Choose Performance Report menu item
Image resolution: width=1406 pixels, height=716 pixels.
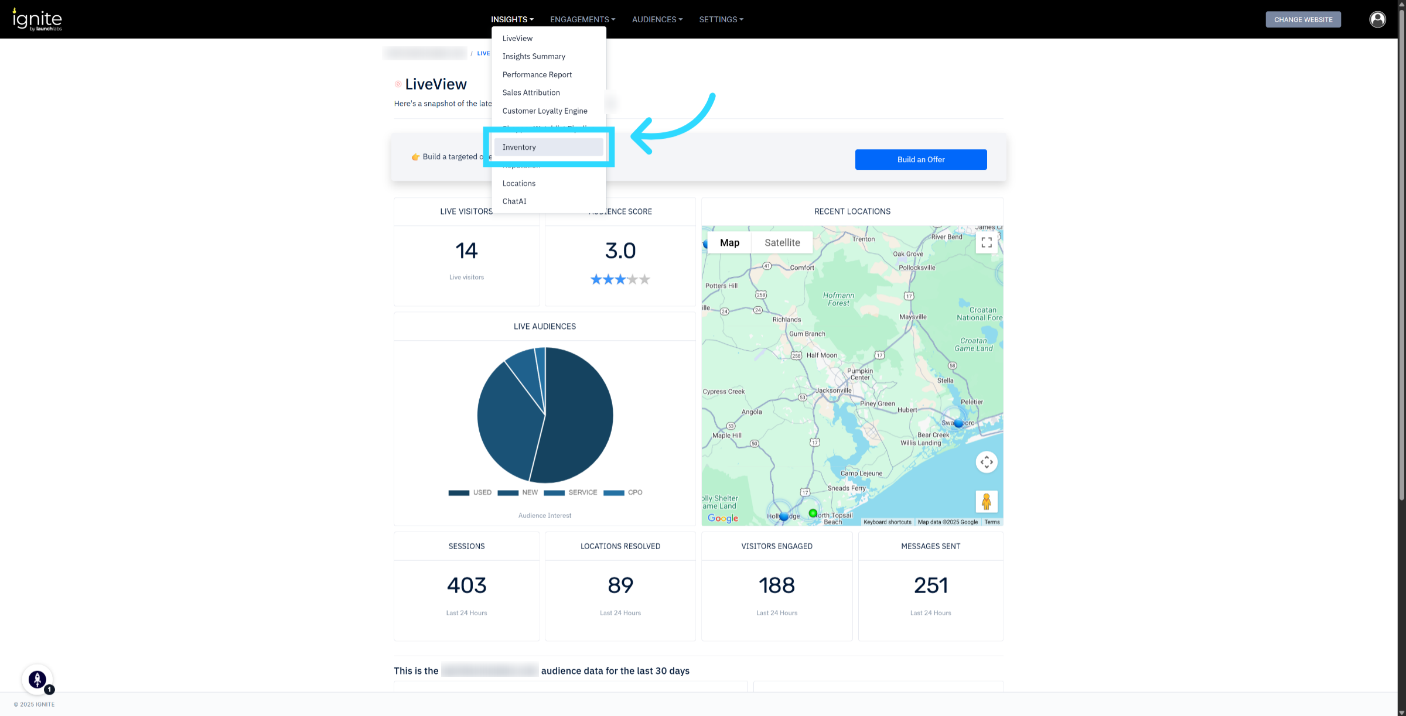click(x=537, y=74)
